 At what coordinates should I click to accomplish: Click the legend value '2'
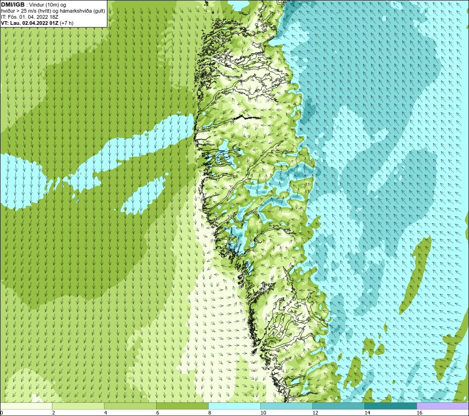click(53, 413)
